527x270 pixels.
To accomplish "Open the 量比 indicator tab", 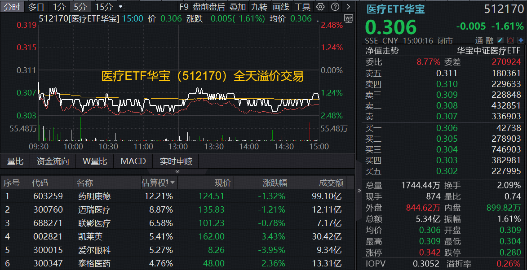I will click(x=15, y=161).
